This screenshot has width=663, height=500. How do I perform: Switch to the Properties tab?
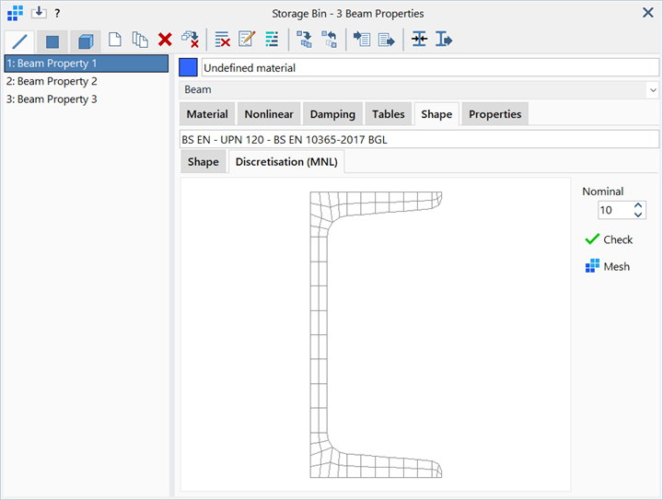[x=495, y=114]
